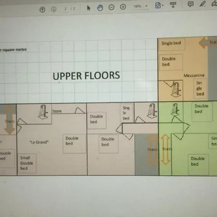The height and width of the screenshot is (217, 217).
Task: Click the scrolling mode icon
Action: (x=173, y=5)
